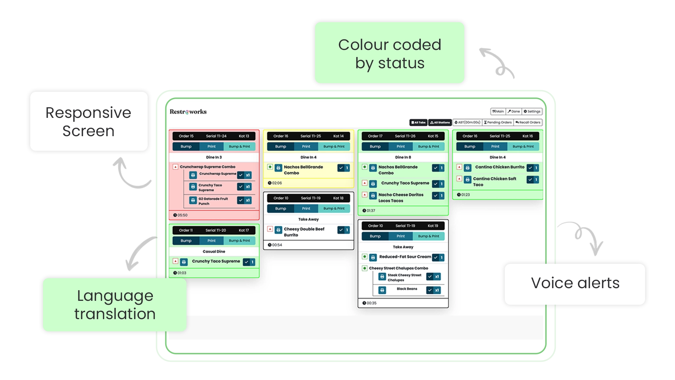Click print icon for G2 Gatorade Fruit Punch
Viewport: 675px width, 380px height.
(193, 200)
